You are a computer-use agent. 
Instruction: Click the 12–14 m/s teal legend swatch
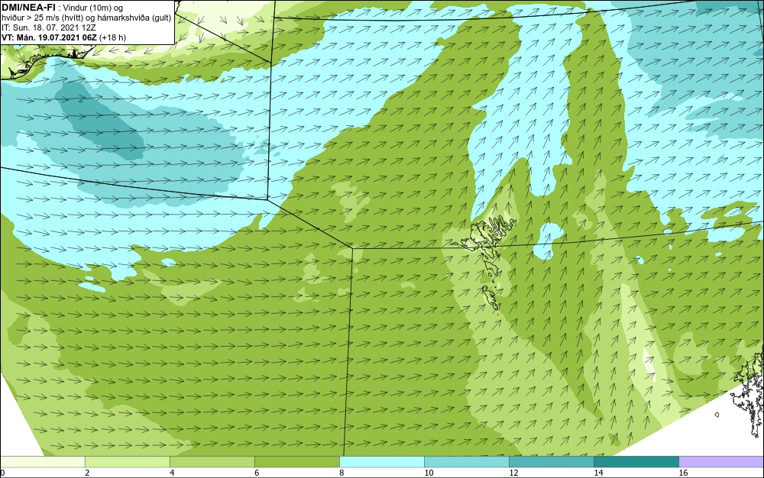pyautogui.click(x=551, y=462)
